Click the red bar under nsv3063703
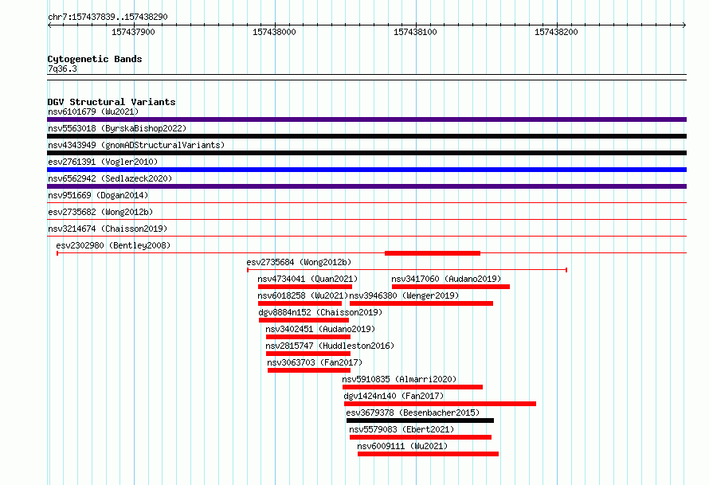Image resolution: width=709 pixels, height=485 pixels. tap(309, 370)
